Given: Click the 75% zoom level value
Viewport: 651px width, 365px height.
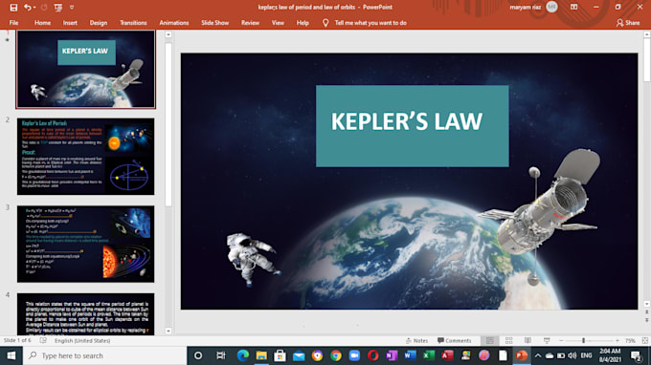Looking at the screenshot, I should tap(630, 340).
